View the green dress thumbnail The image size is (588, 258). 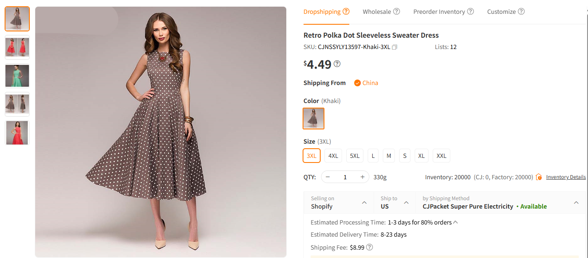click(x=17, y=76)
